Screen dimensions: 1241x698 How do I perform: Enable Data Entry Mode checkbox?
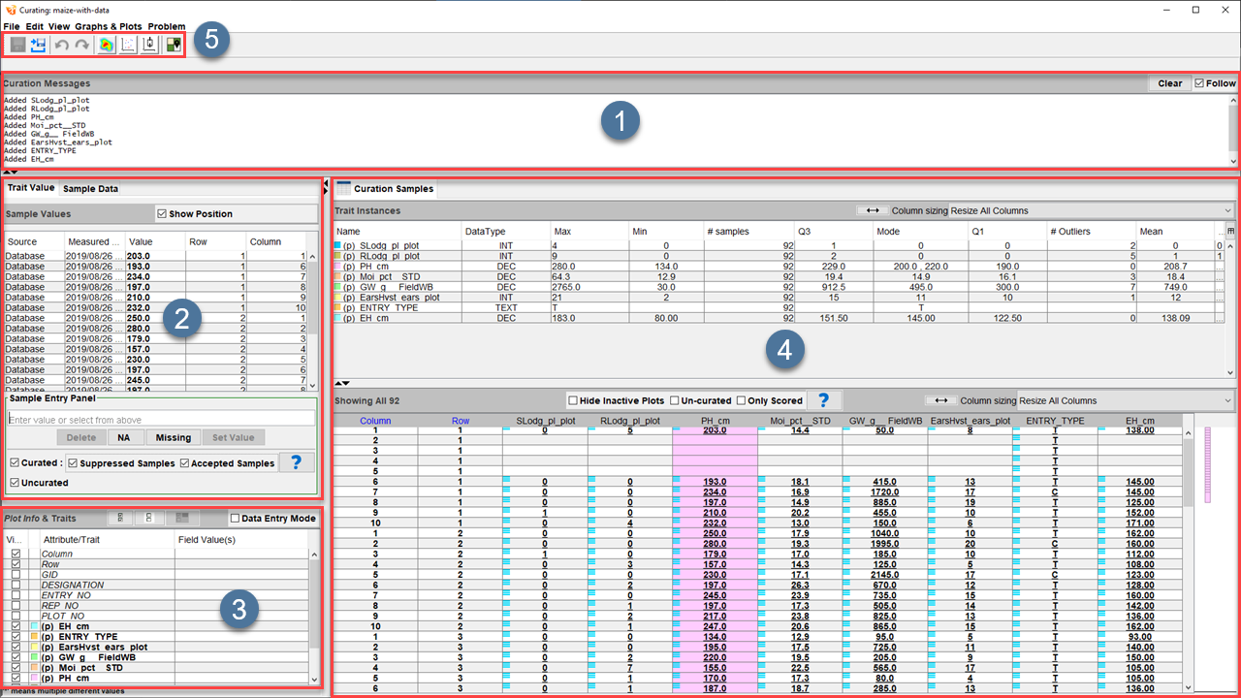coord(237,519)
